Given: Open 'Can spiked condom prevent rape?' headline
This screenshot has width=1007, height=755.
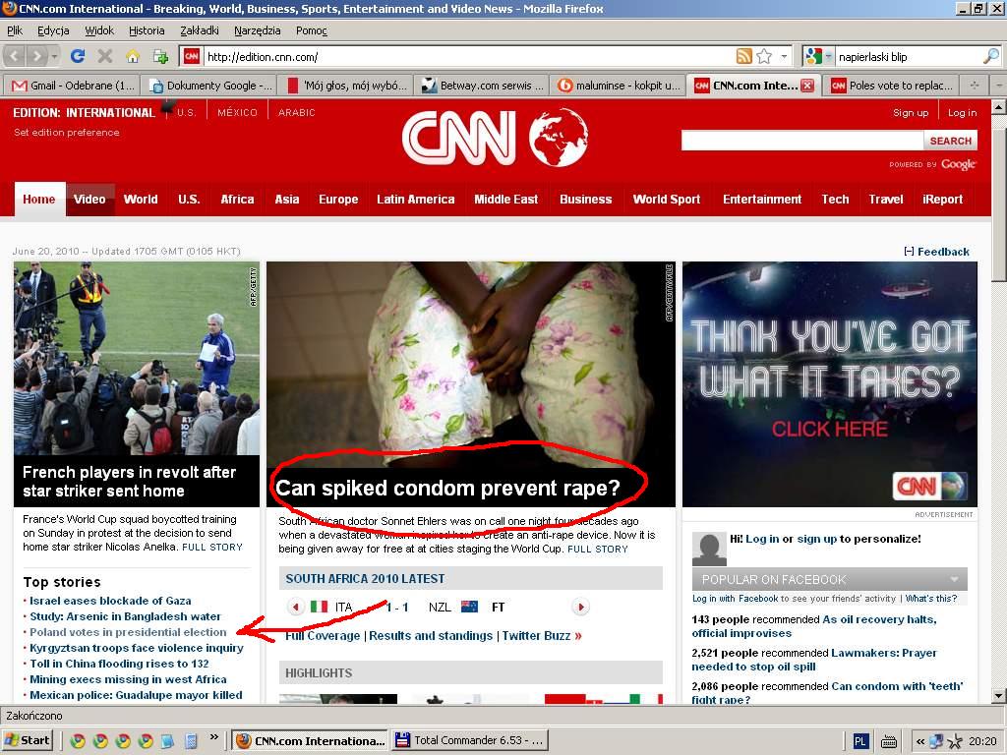Looking at the screenshot, I should pyautogui.click(x=447, y=488).
